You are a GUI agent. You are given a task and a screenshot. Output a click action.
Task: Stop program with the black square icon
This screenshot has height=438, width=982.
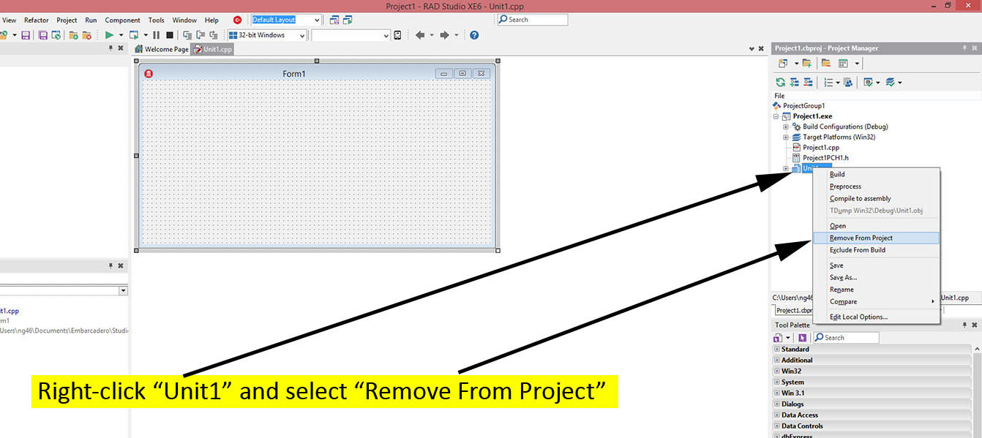pyautogui.click(x=170, y=35)
